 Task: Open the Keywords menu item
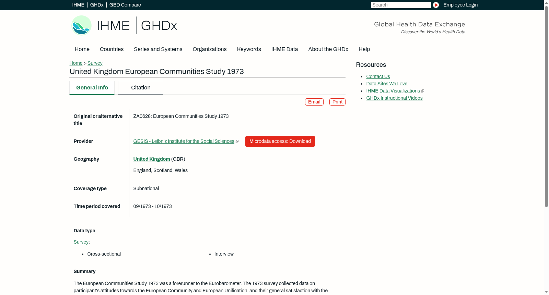pos(249,49)
